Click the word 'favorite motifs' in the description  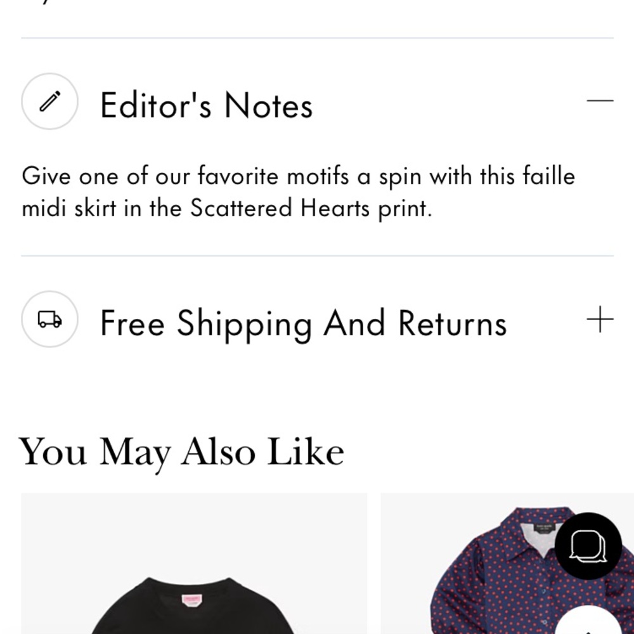(x=273, y=176)
